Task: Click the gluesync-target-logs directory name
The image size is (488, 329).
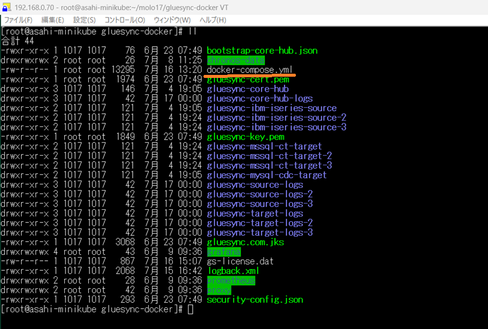Action: click(x=255, y=213)
